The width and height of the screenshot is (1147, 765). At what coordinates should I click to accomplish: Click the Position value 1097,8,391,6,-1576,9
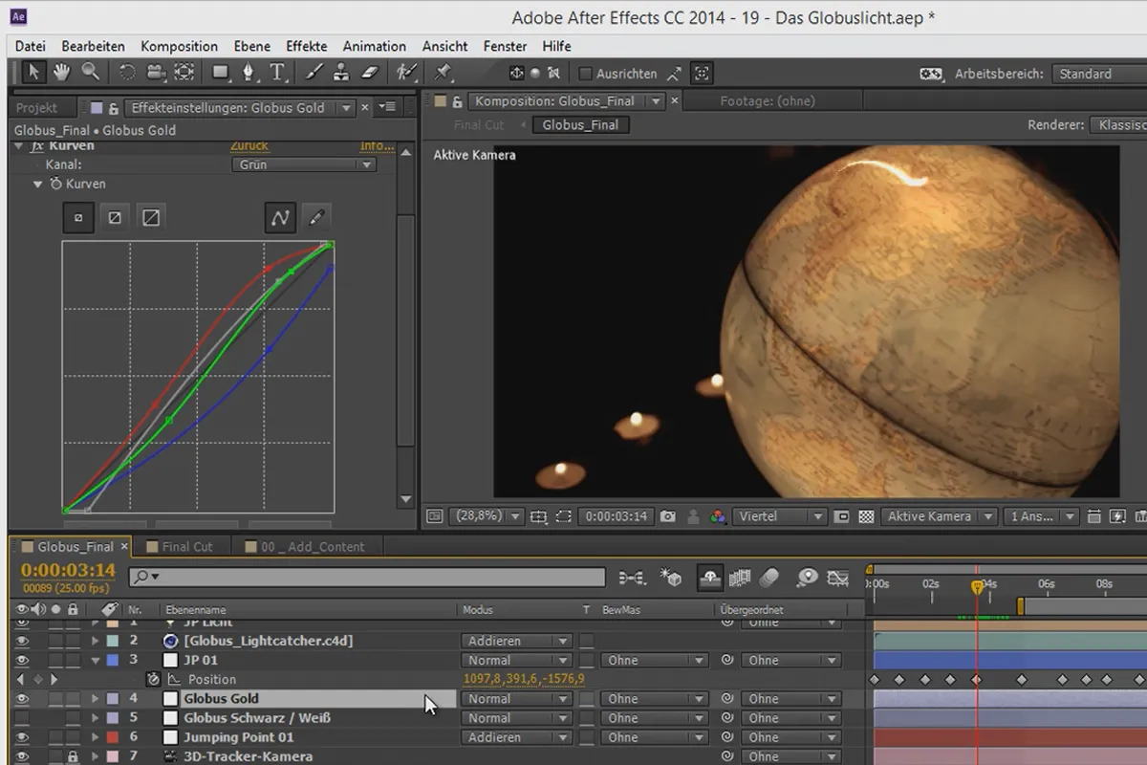point(524,679)
